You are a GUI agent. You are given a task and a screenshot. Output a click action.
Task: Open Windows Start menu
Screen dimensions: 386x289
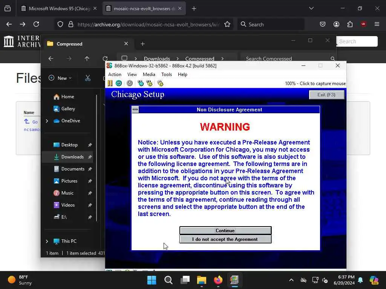(152, 280)
